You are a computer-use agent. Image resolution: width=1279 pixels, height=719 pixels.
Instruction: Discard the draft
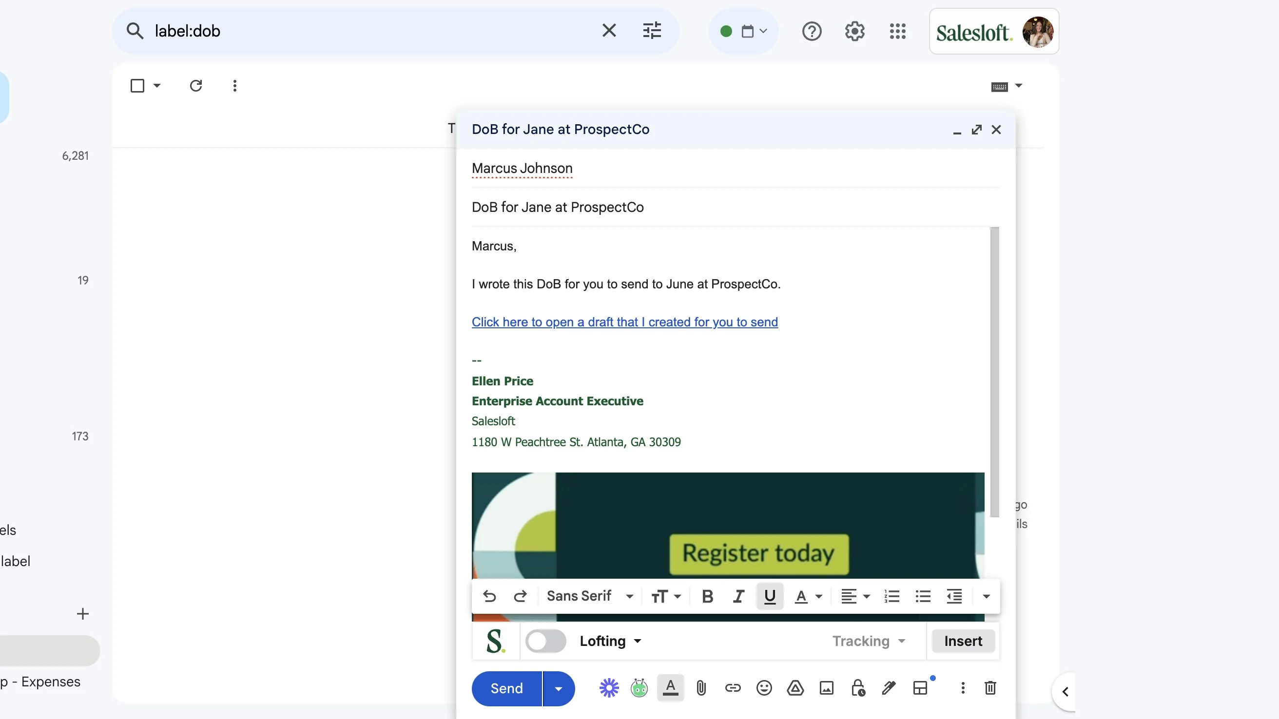point(990,688)
